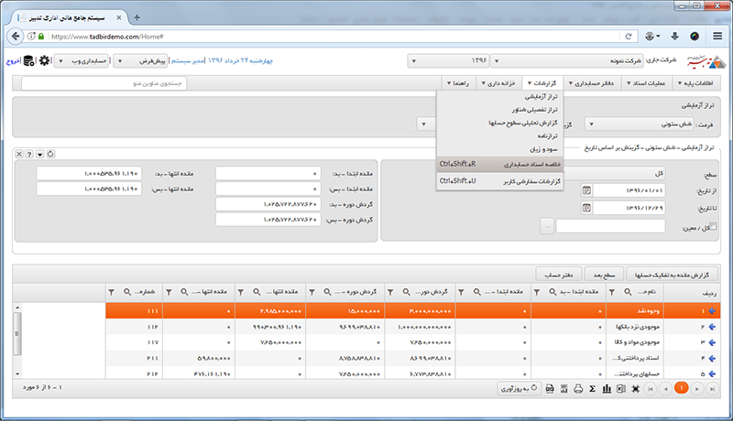The width and height of the screenshot is (733, 421).
Task: Toggle the کل / معین checkbox
Action: click(714, 225)
